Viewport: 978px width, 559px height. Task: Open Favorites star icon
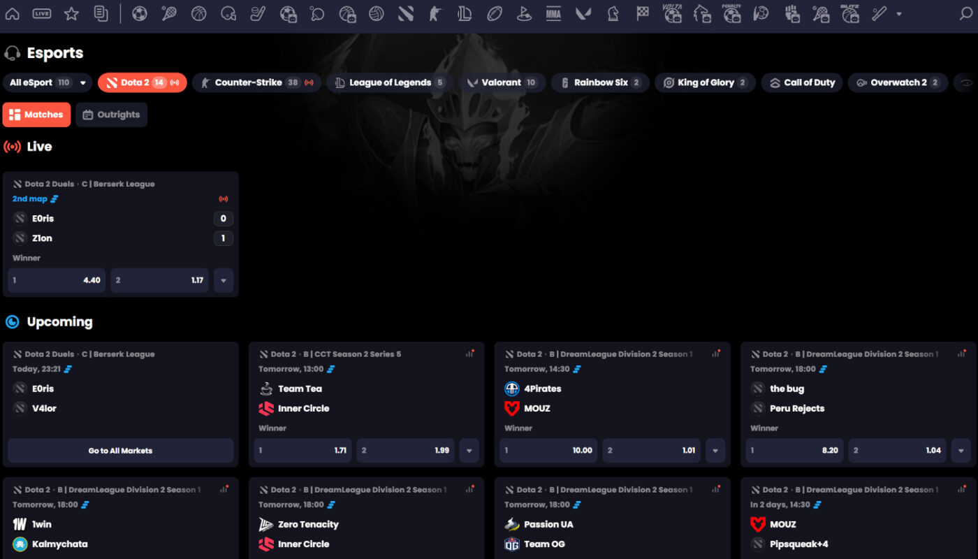point(71,14)
